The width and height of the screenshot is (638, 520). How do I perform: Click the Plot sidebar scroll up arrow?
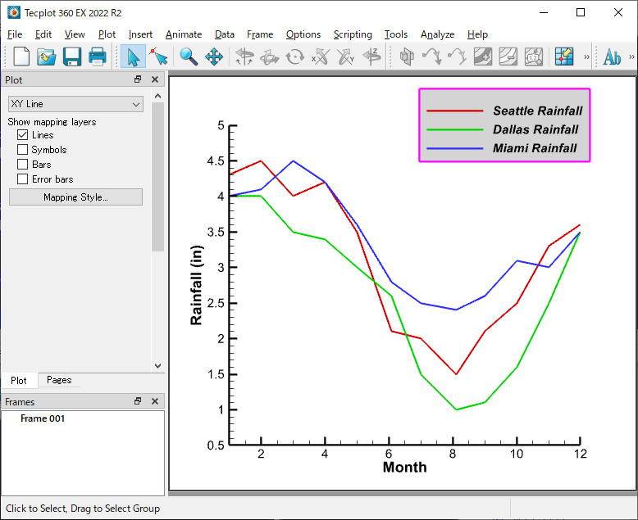point(158,97)
